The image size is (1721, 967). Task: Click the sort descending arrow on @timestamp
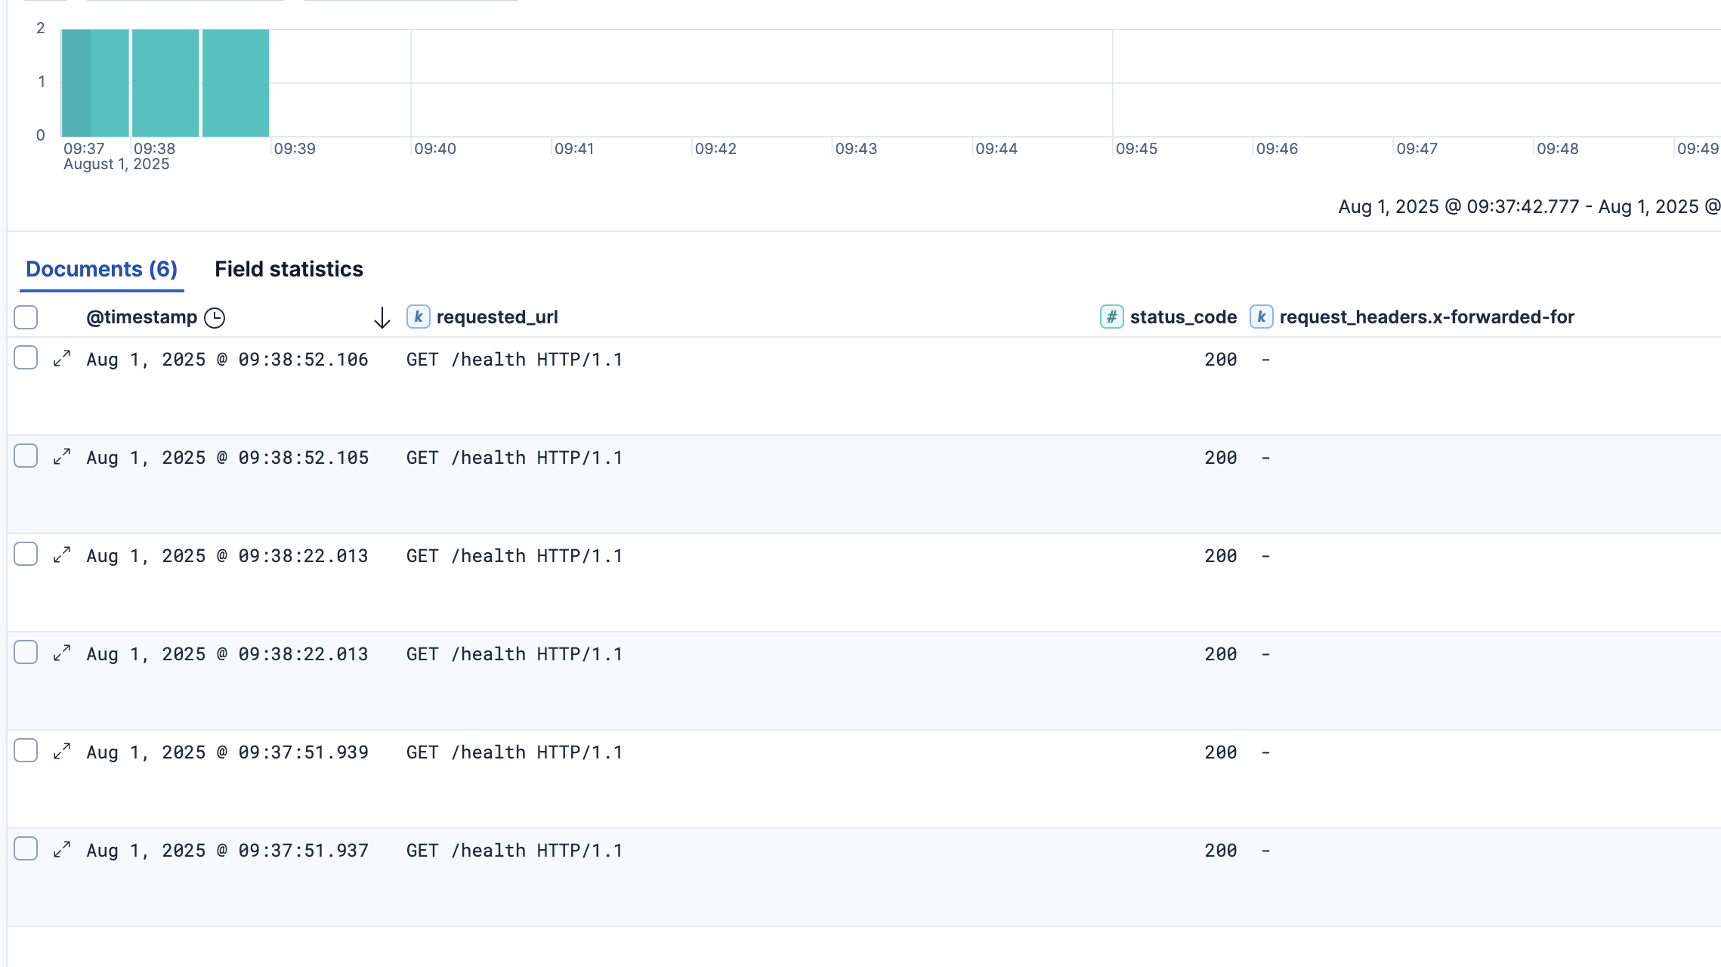coord(382,318)
